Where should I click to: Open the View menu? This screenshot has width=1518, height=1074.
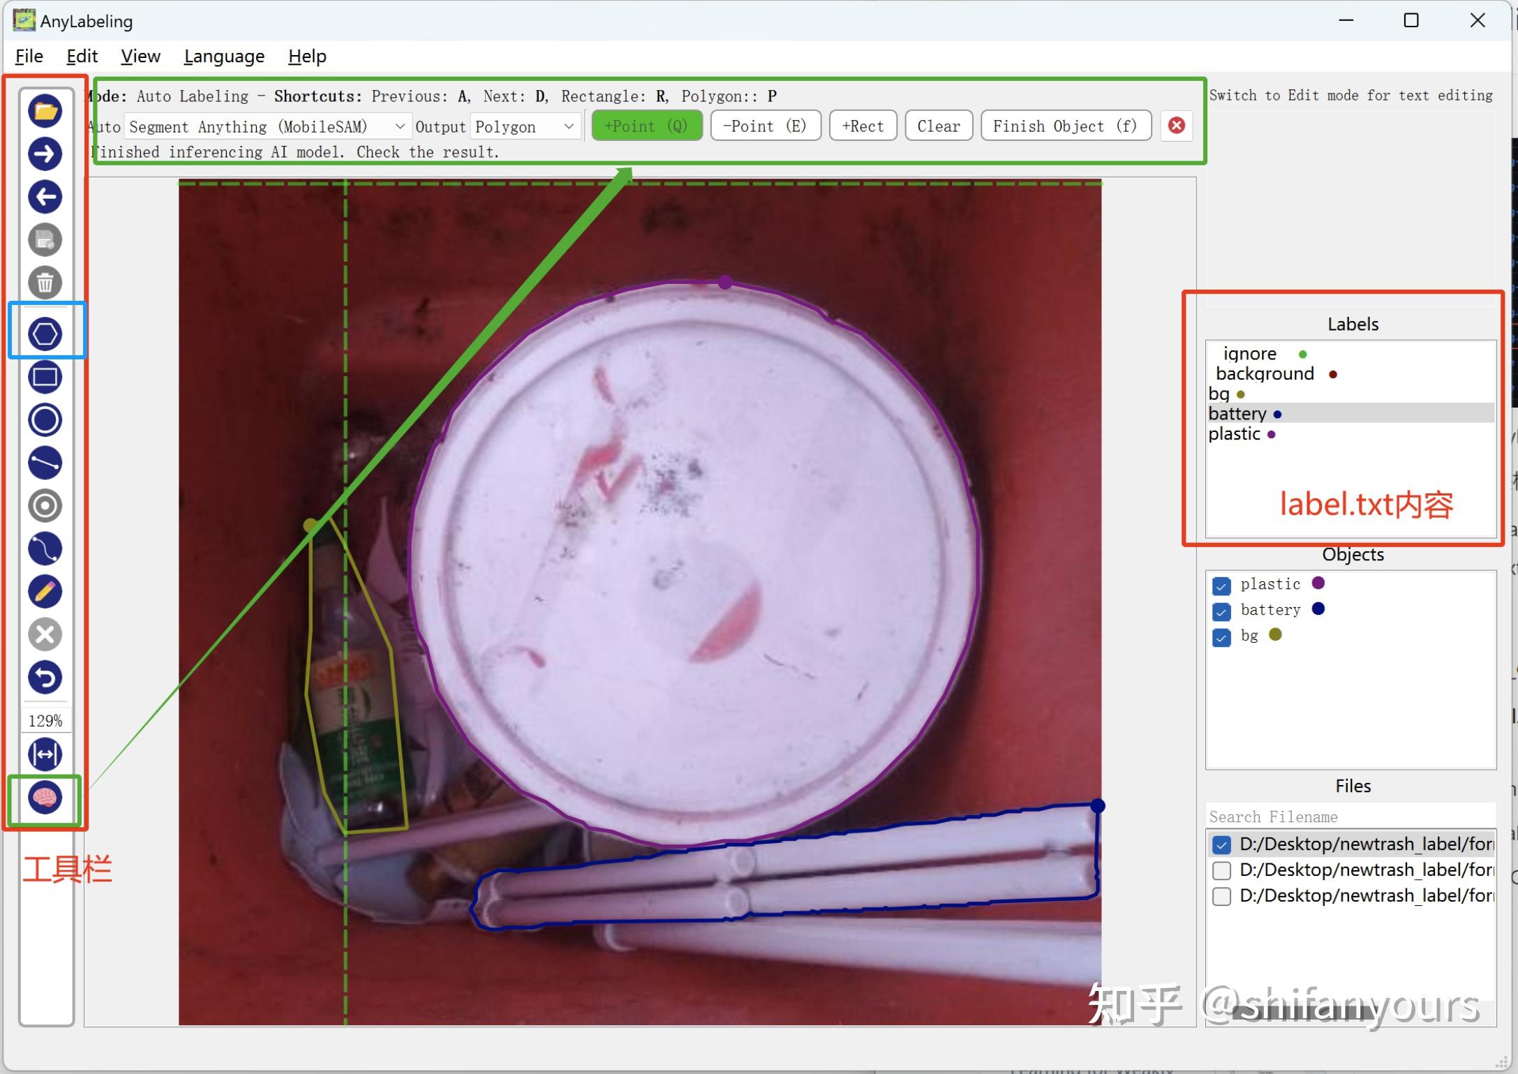click(x=140, y=57)
